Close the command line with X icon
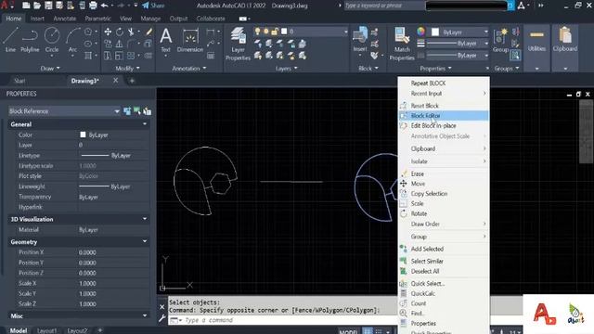This screenshot has width=594, height=334. click(x=161, y=307)
